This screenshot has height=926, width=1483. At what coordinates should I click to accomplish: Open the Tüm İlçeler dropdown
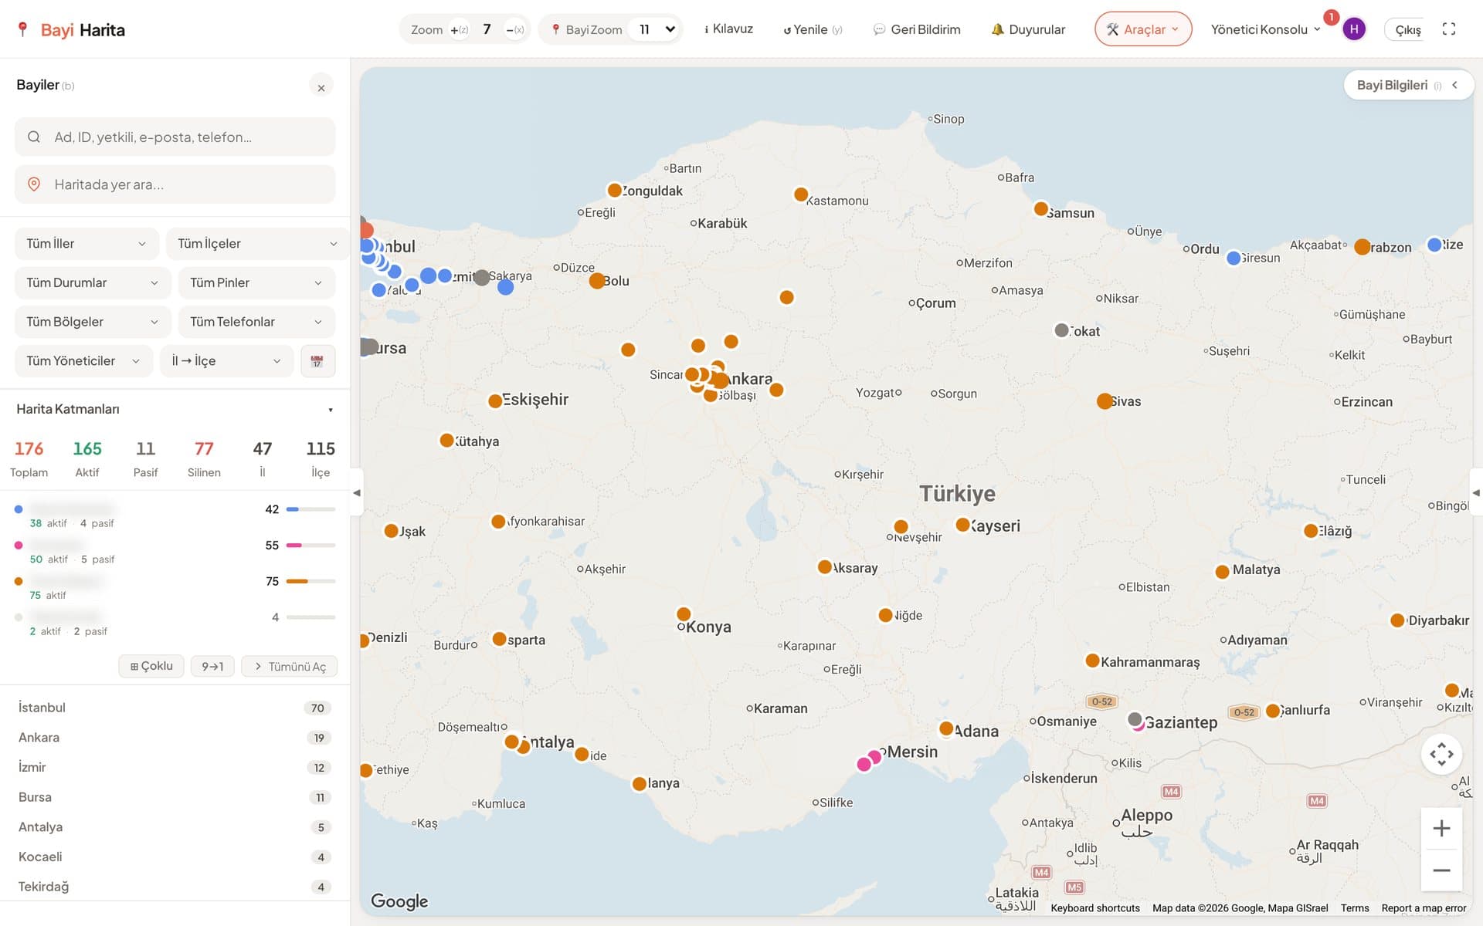[x=257, y=244]
